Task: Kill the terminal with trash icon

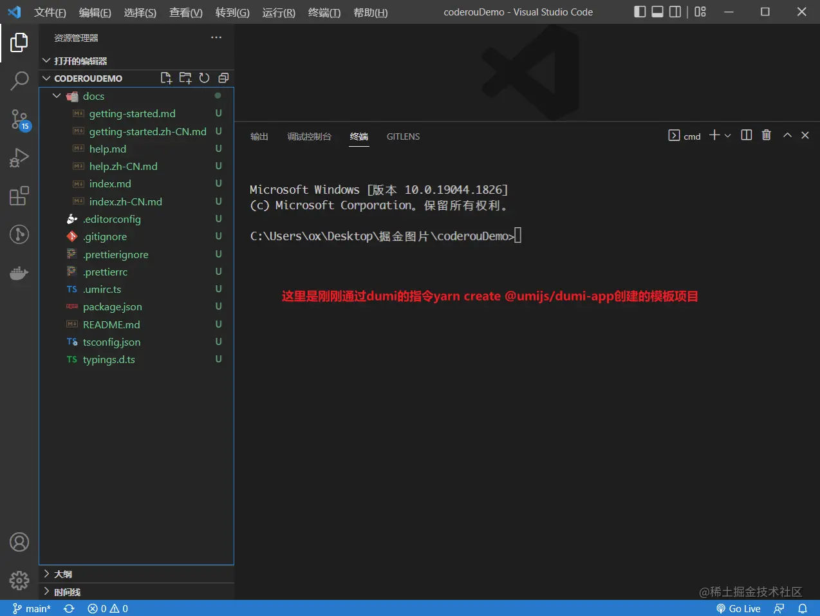Action: point(767,135)
